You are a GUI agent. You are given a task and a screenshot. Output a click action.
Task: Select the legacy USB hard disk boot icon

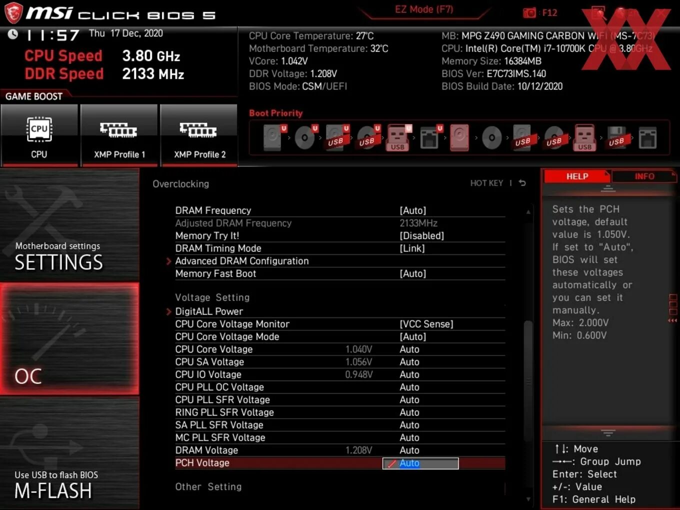click(523, 137)
